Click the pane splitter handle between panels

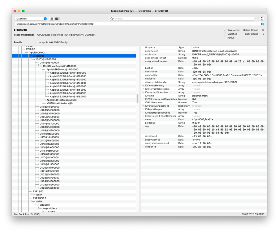pyautogui.click(x=140, y=129)
